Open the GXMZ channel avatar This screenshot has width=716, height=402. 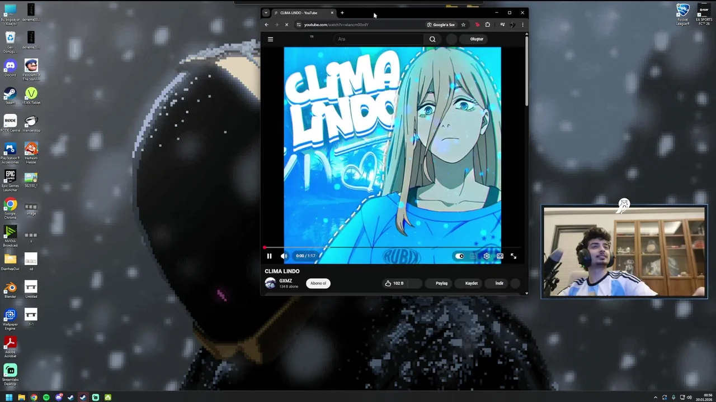[270, 283]
